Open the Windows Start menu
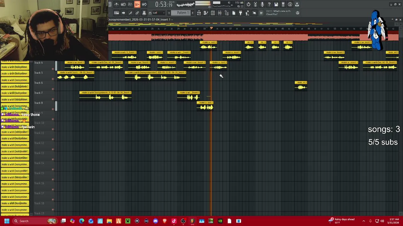The height and width of the screenshot is (226, 403). [x=7, y=221]
